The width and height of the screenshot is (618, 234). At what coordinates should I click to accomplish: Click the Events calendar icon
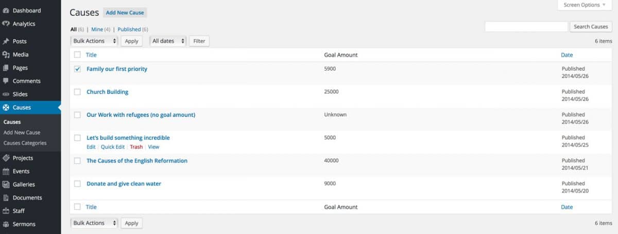6,171
